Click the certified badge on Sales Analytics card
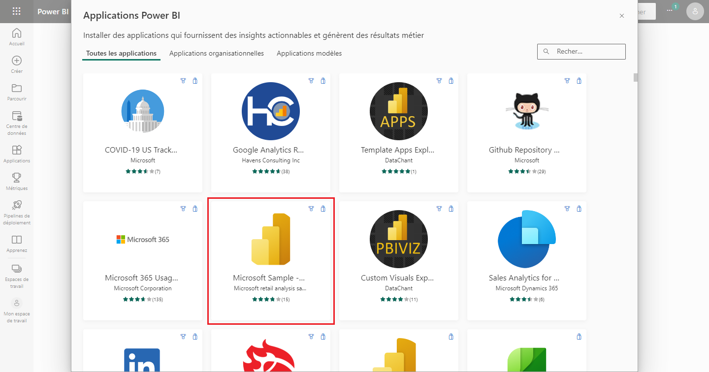The image size is (709, 372). point(567,209)
